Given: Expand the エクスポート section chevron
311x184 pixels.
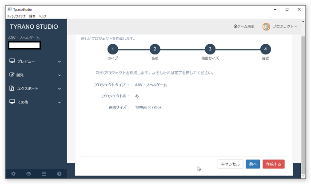Looking at the screenshot, I should point(60,89).
